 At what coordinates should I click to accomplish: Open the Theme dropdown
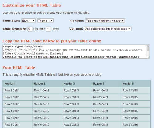click(45, 21)
